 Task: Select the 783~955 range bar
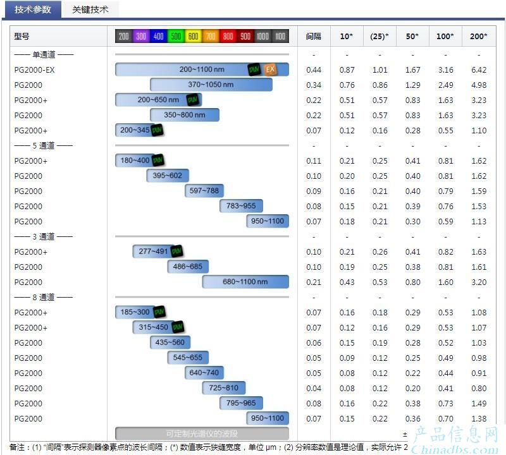[x=241, y=206]
